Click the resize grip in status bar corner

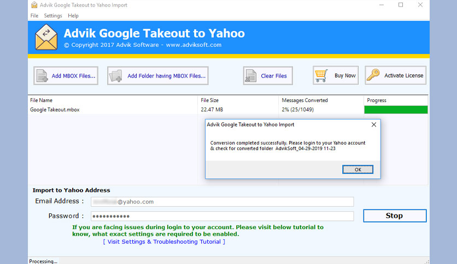427,261
